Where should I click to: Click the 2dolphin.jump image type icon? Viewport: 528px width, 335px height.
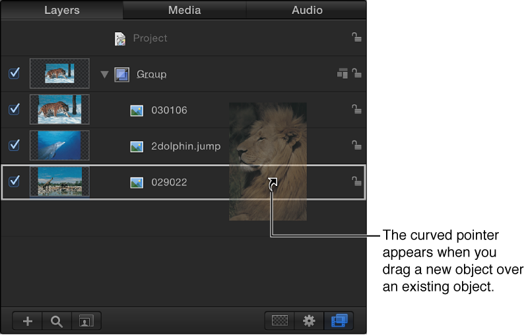pos(137,146)
